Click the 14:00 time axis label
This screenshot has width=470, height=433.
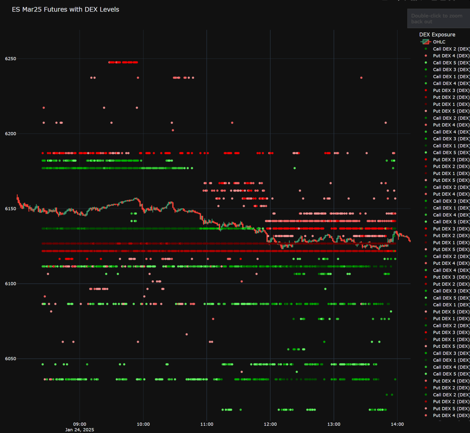(x=397, y=424)
